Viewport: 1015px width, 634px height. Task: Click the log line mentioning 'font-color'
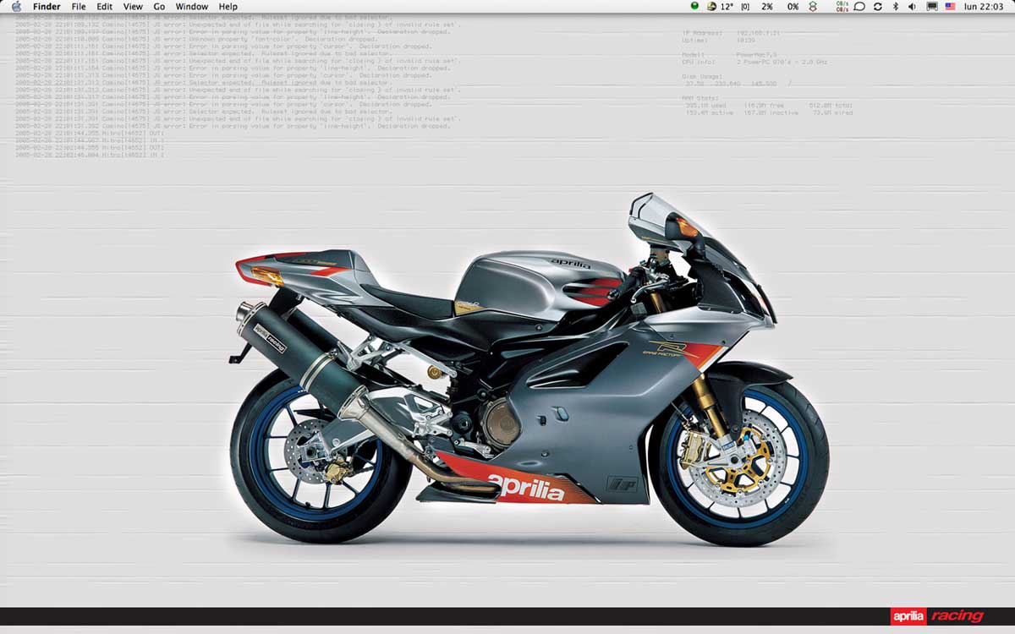(195, 39)
